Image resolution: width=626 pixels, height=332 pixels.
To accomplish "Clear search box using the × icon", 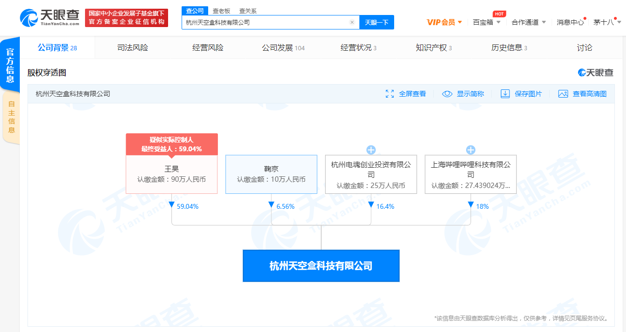I will pos(352,22).
